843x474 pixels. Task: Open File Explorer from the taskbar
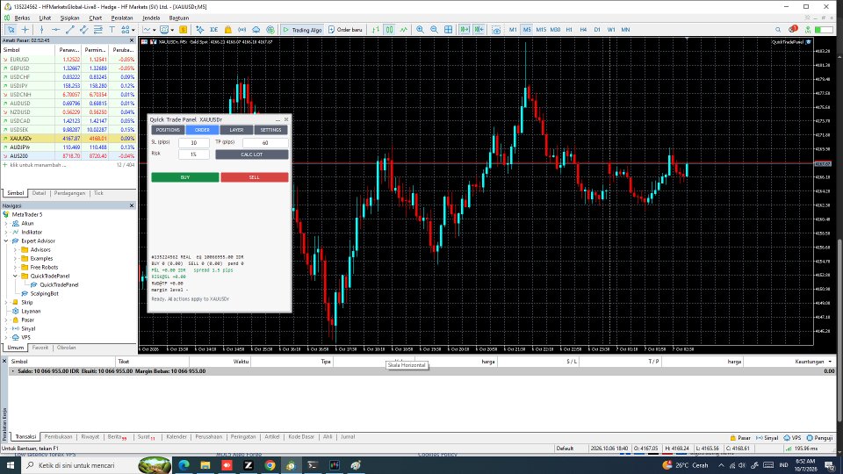coord(205,465)
